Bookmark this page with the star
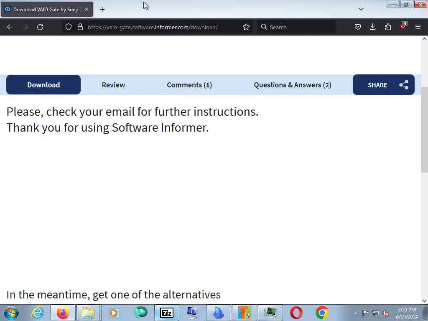This screenshot has width=428, height=321. point(246,27)
